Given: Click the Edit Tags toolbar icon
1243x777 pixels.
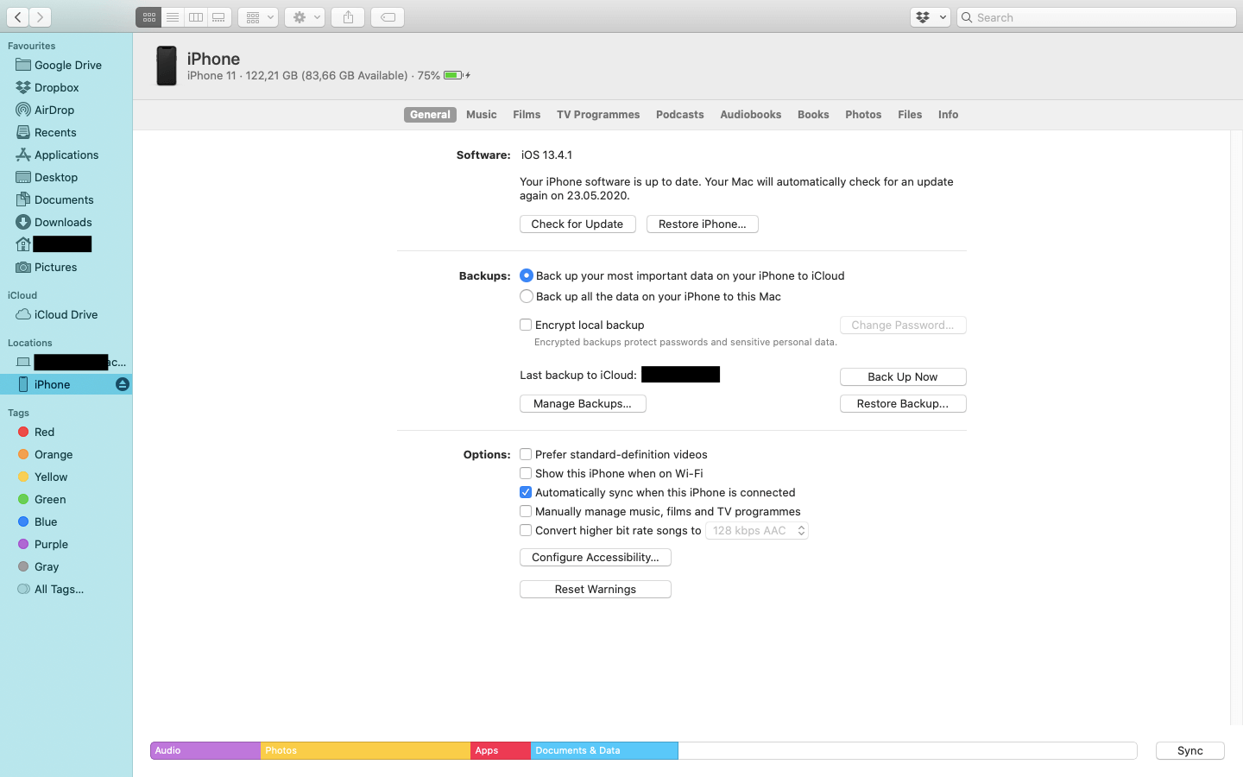Looking at the screenshot, I should coord(388,17).
